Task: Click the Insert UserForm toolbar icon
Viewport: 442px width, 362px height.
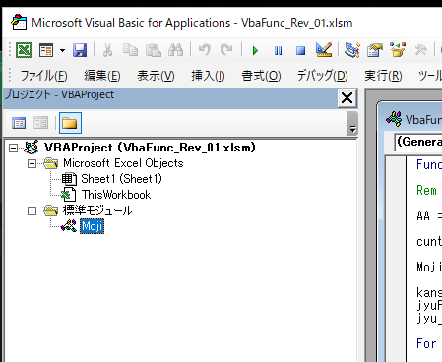Action: point(46,50)
